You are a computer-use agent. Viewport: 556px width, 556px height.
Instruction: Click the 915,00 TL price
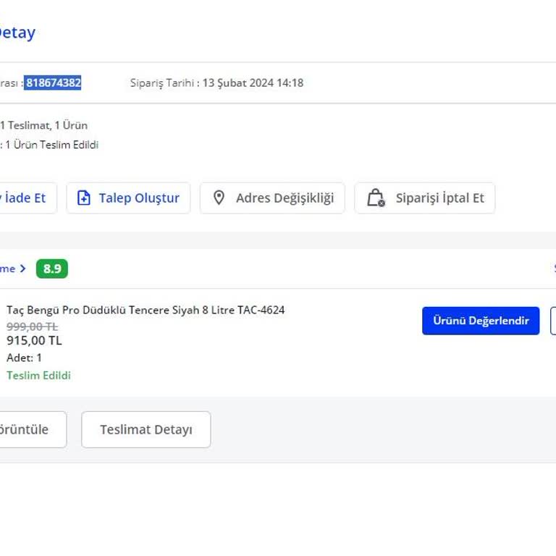tap(34, 340)
